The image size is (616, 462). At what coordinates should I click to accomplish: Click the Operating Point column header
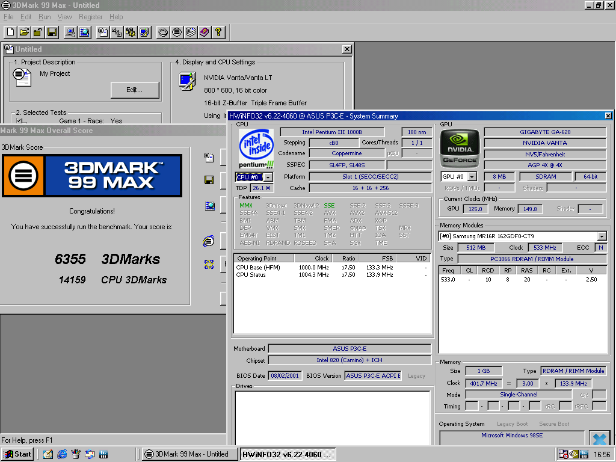pyautogui.click(x=264, y=258)
